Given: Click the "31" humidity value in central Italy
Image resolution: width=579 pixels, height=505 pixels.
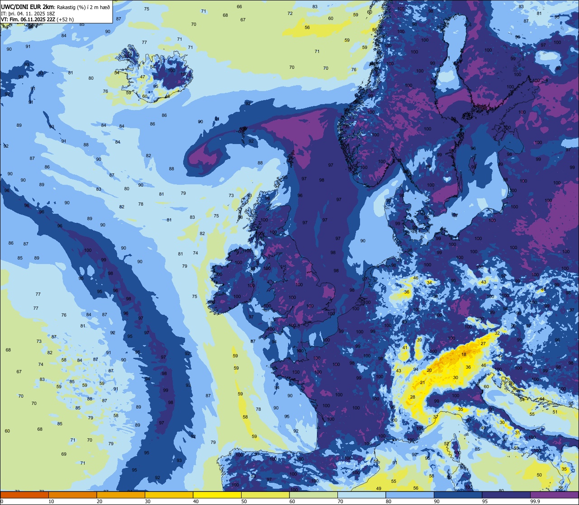Looking at the screenshot, I should pos(517,433).
